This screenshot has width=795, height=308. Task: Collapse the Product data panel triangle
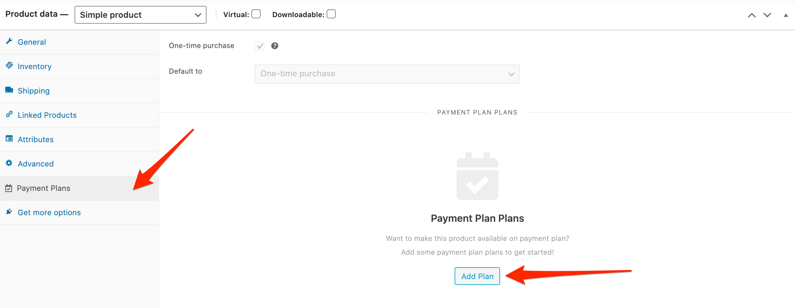786,15
